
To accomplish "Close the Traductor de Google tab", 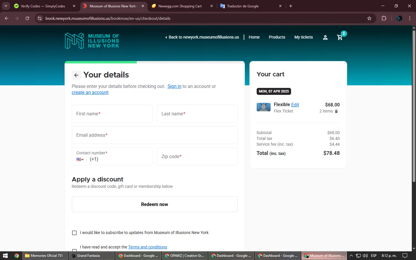I will (280, 6).
